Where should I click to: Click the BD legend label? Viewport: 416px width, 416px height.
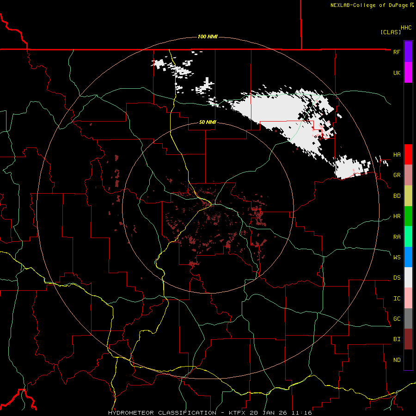397,196
